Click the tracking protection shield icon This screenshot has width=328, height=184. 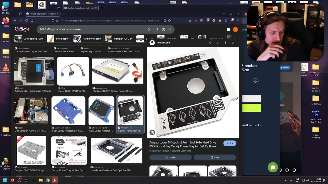53,20
